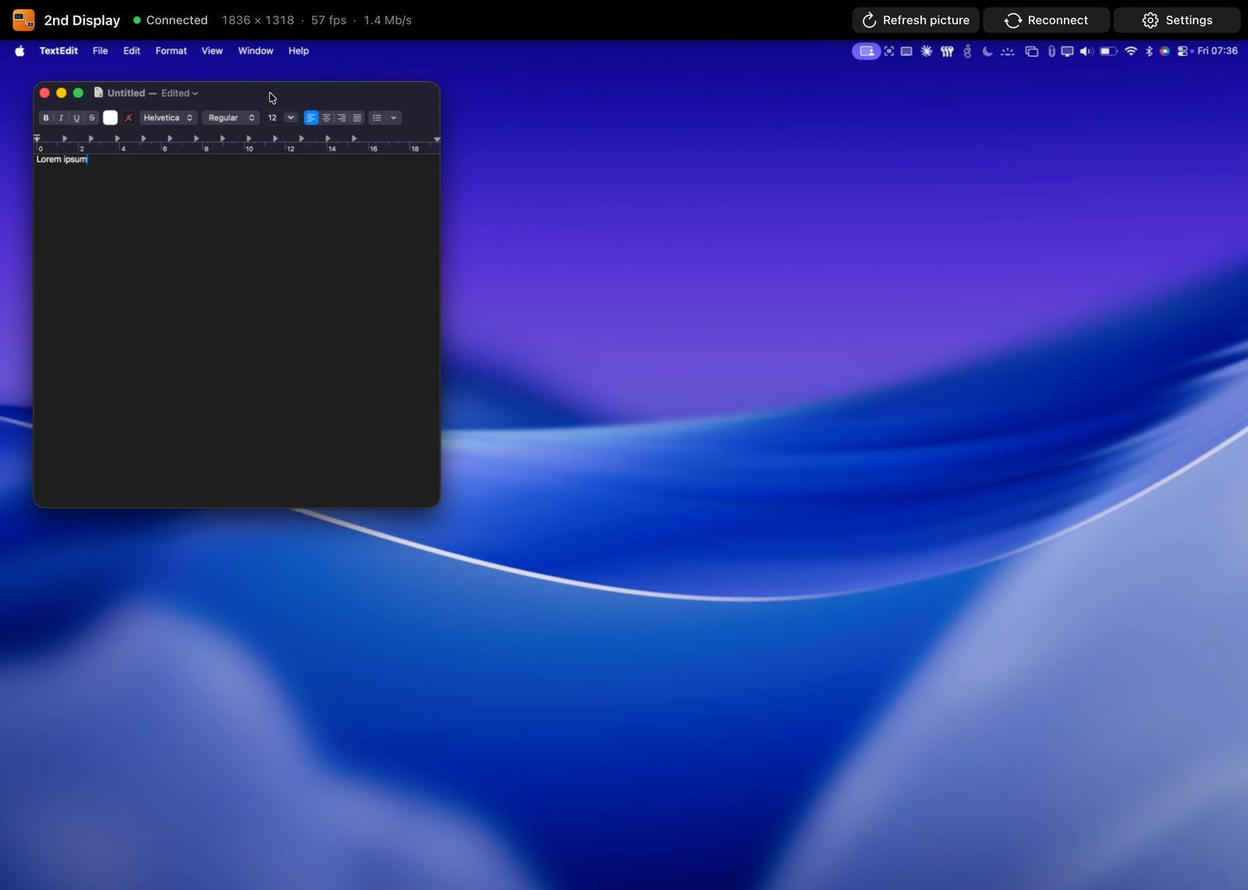Click Refresh picture button
Image resolution: width=1248 pixels, height=890 pixels.
[916, 20]
